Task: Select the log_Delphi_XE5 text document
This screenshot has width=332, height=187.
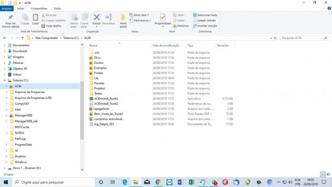Action: point(104,124)
